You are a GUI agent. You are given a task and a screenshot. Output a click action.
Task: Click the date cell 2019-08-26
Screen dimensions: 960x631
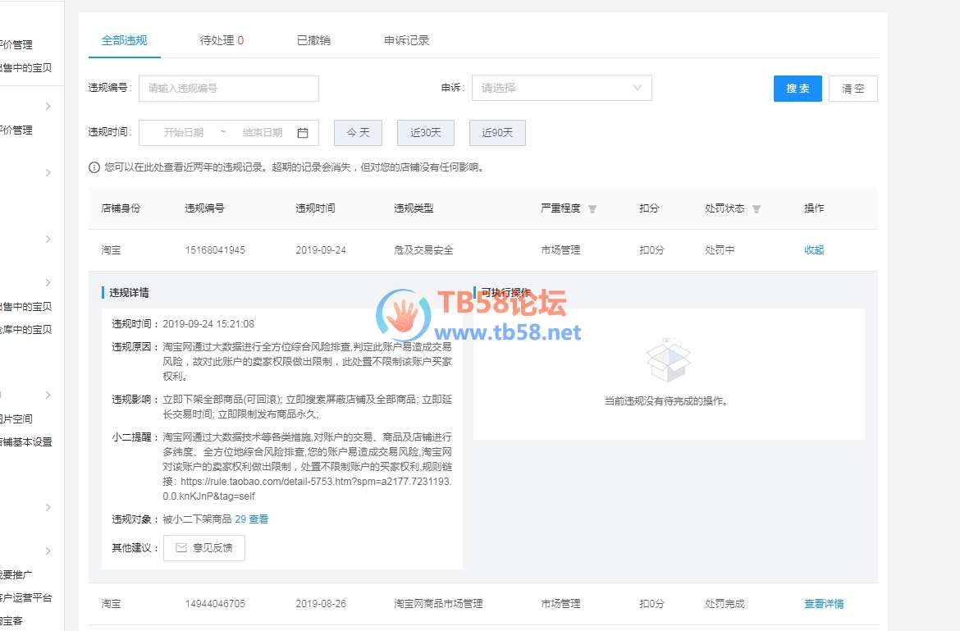click(x=321, y=603)
